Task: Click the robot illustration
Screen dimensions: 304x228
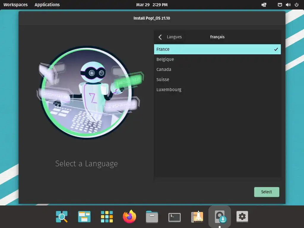Action: (x=90, y=93)
